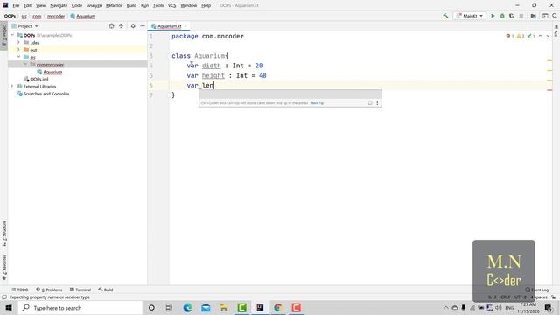Open MainKt run configuration dropdown
Image resolution: width=560 pixels, height=315 pixels.
[469, 16]
